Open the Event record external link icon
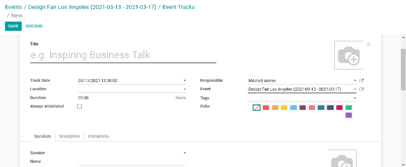Viewport: 406px width, 167px height. [x=361, y=89]
